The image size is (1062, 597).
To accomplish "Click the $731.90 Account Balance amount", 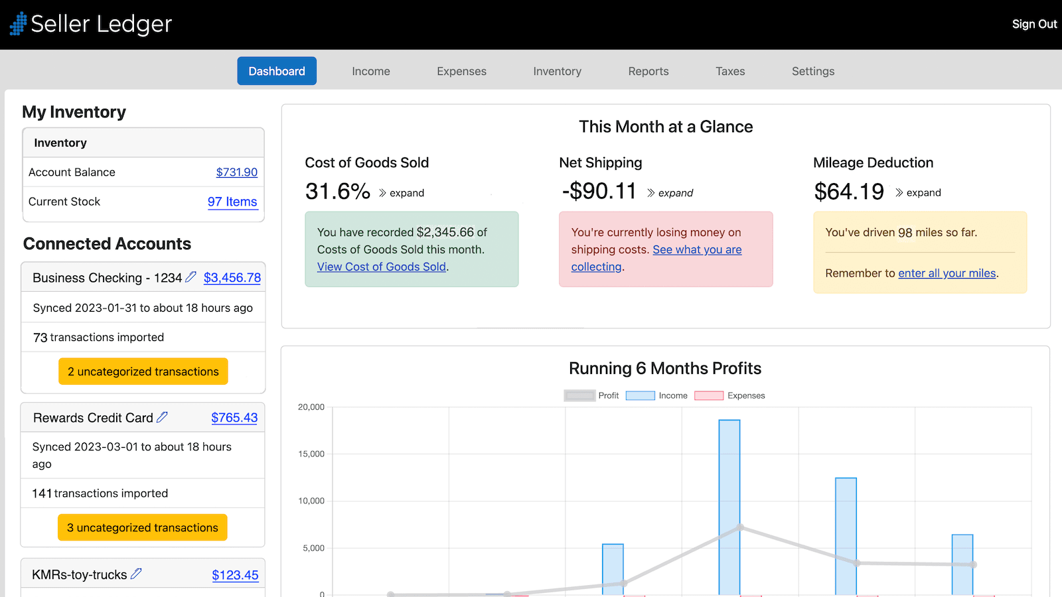I will click(236, 172).
